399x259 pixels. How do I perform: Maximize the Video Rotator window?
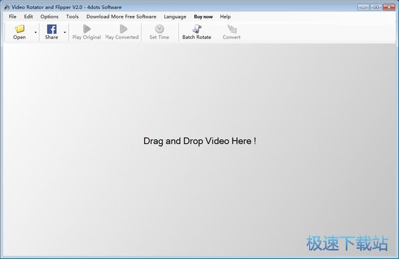click(376, 7)
